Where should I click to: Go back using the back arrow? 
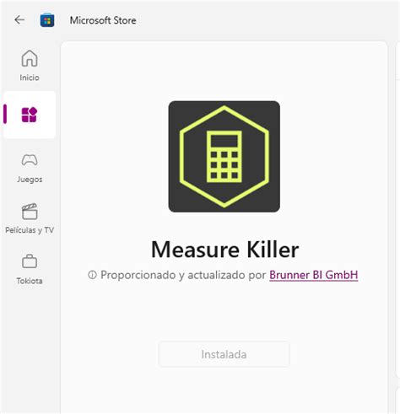click(x=19, y=20)
